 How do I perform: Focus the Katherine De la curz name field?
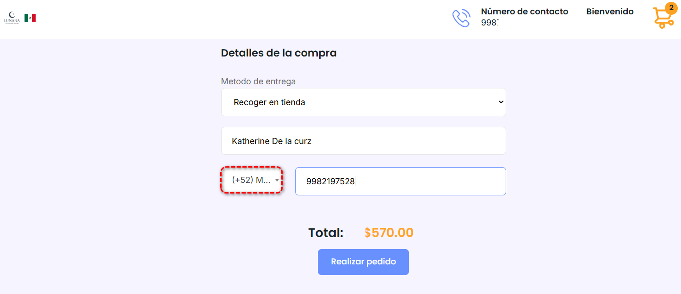(x=364, y=141)
